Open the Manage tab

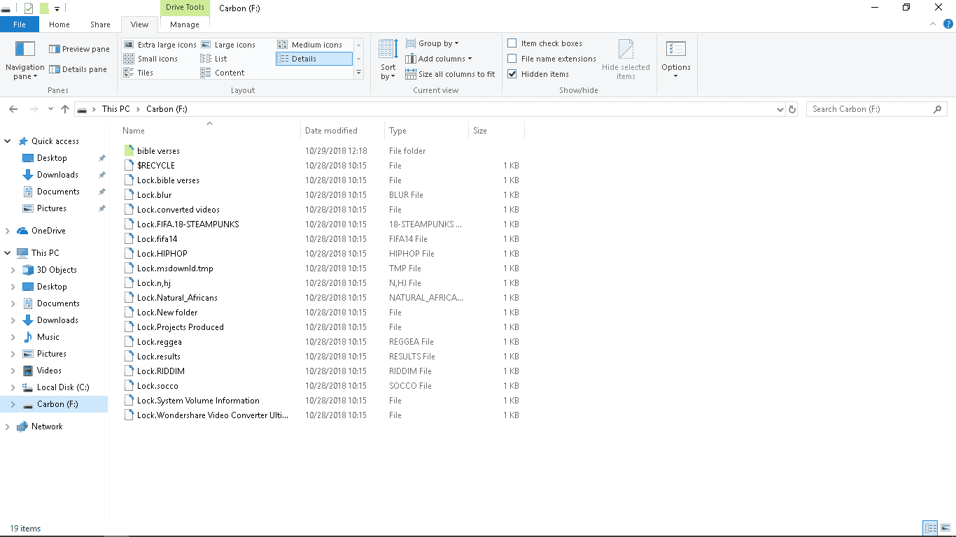(x=185, y=24)
